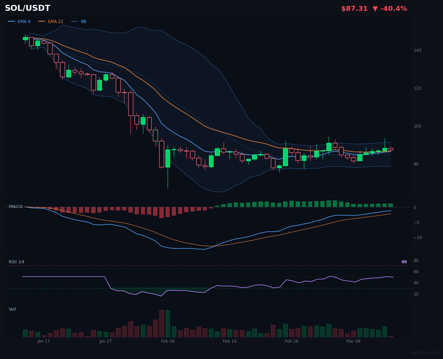Click the price $87.31 readout

(354, 8)
